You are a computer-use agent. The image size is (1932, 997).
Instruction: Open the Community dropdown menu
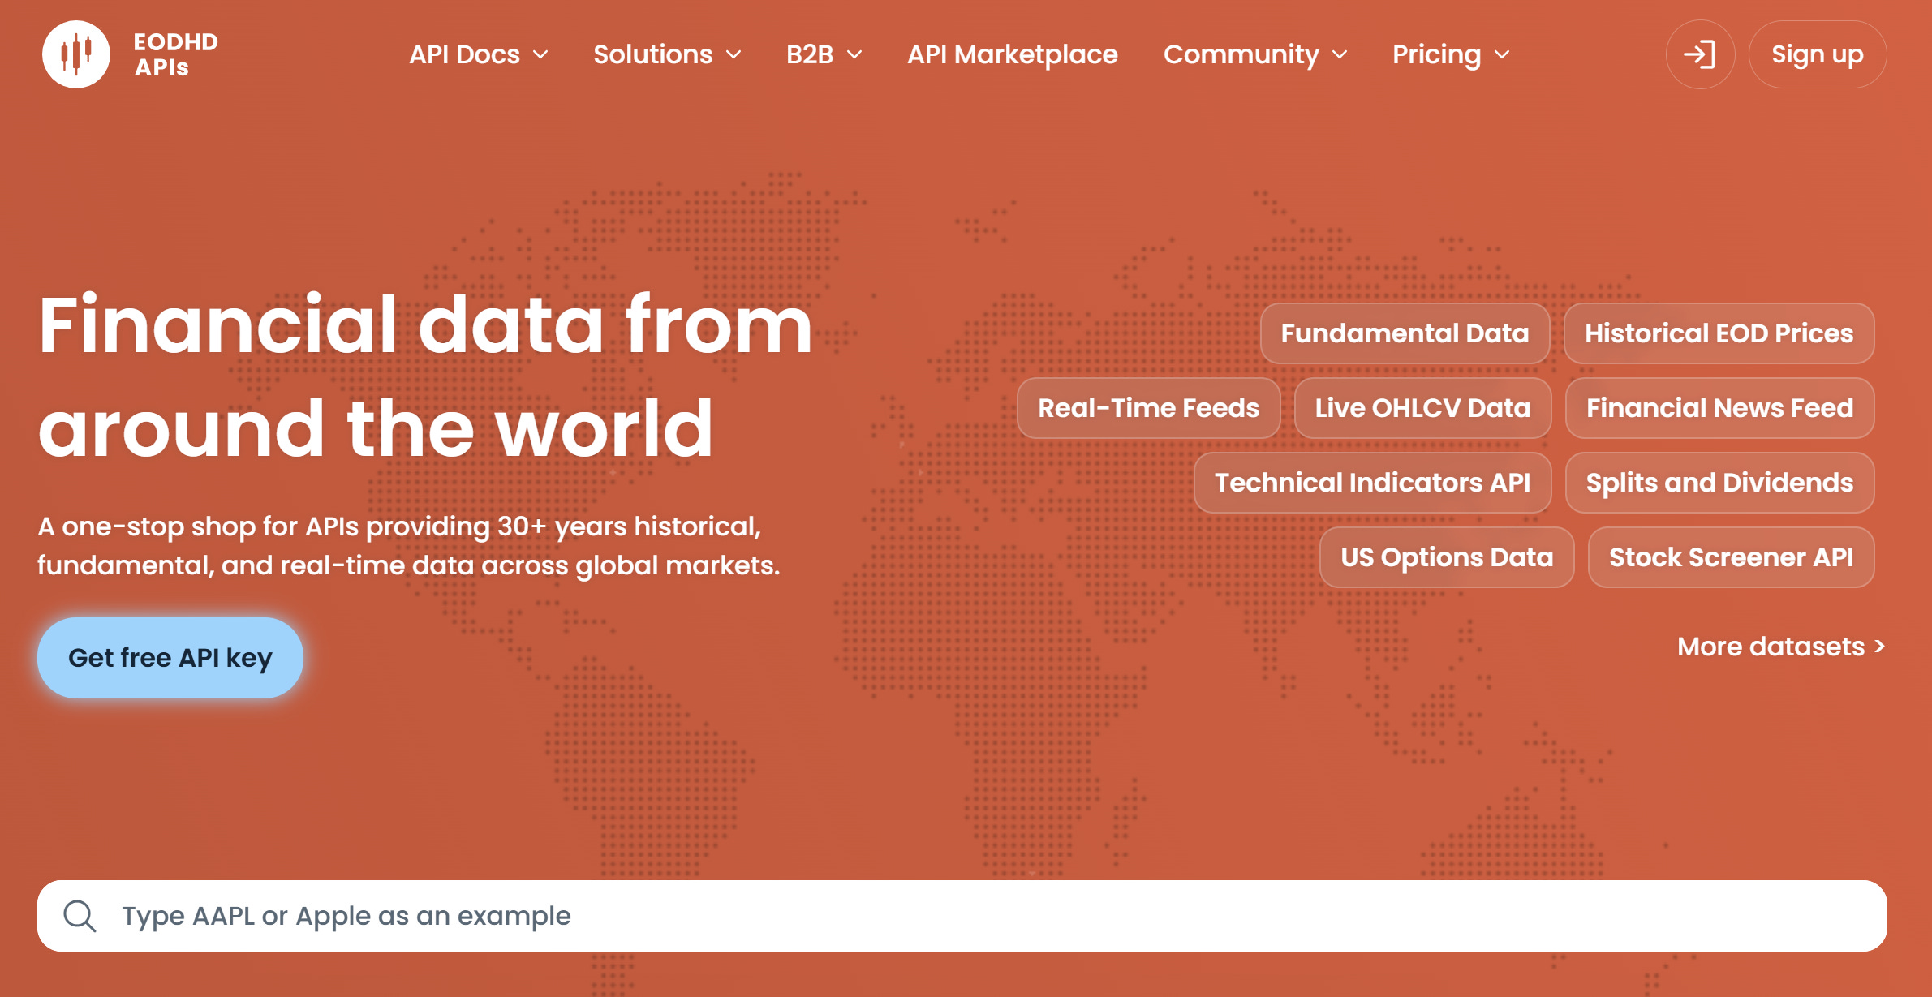click(1254, 54)
